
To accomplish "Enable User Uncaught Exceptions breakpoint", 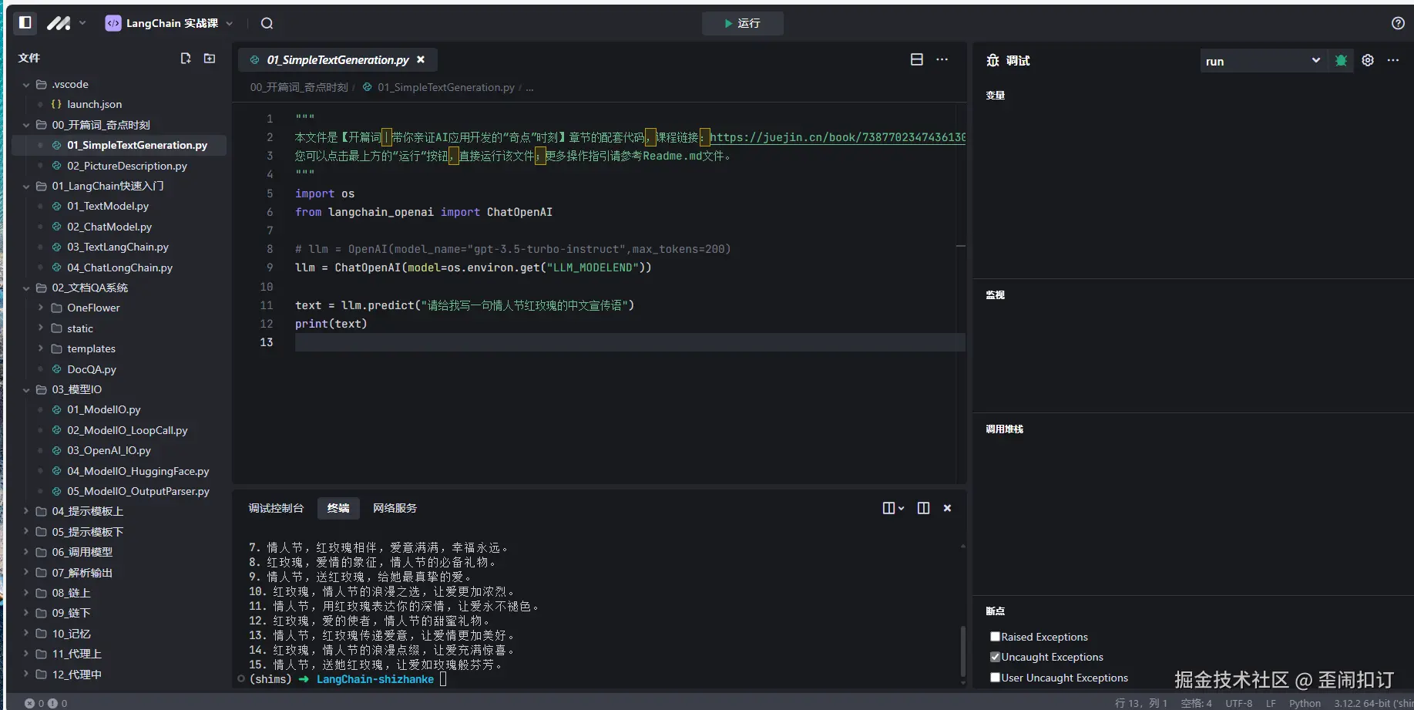I will (x=995, y=678).
